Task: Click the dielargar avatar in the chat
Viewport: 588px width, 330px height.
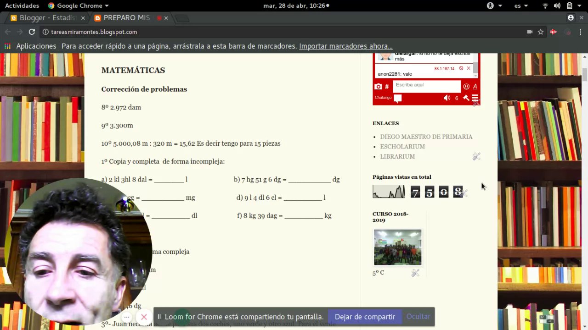Action: pos(385,56)
